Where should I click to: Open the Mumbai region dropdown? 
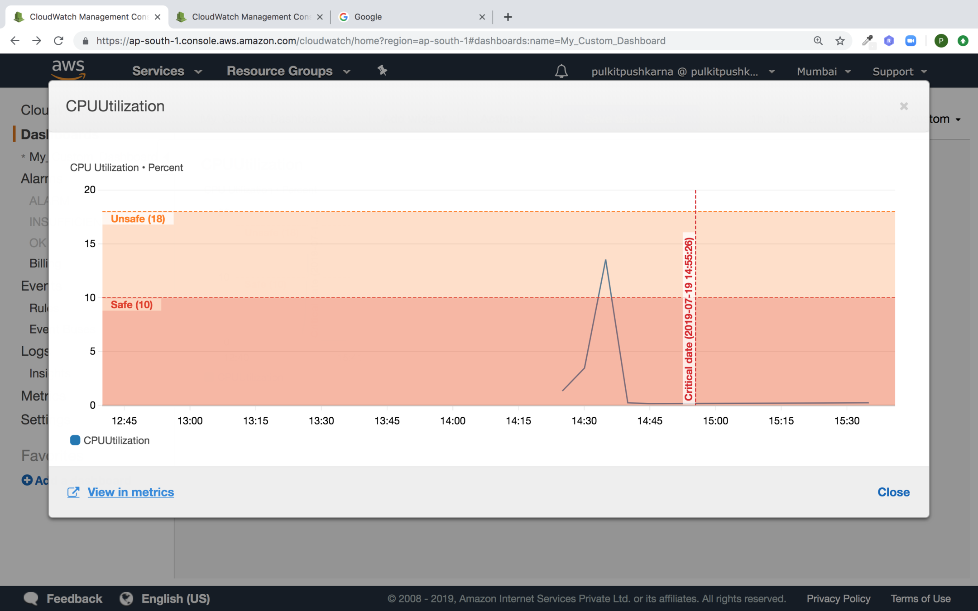pos(824,72)
